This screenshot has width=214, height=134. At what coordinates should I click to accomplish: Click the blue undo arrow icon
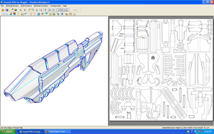coord(62,14)
